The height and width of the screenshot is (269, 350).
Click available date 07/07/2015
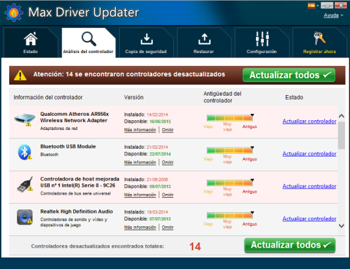click(160, 219)
